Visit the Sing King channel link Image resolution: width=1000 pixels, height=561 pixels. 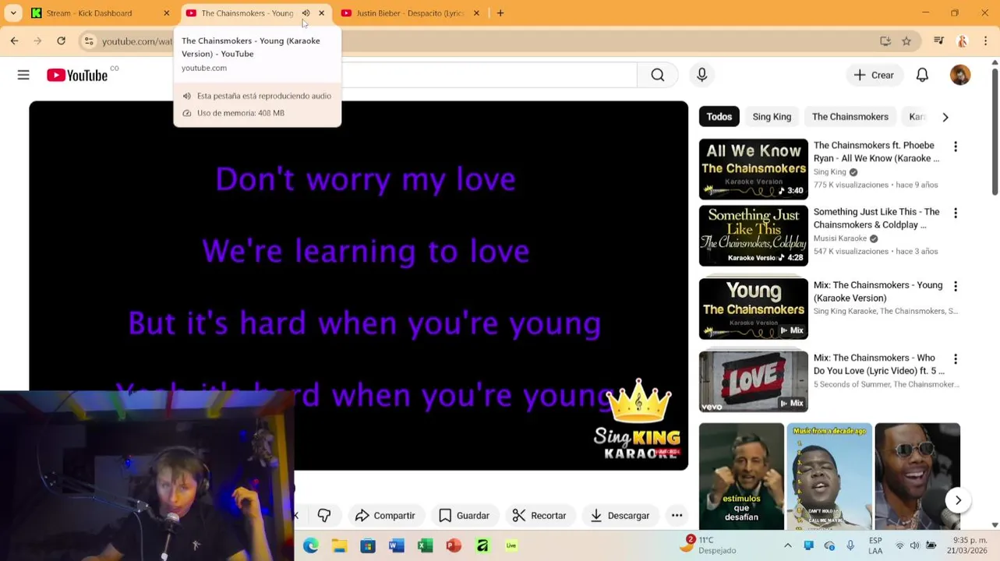point(829,172)
